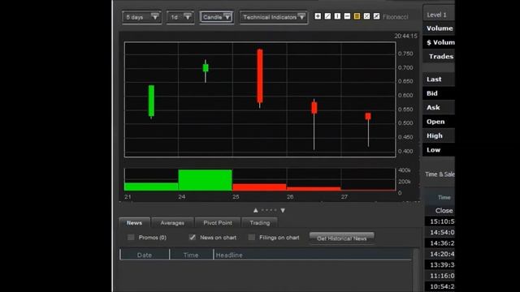Open the 5 days range dropdown

click(141, 17)
